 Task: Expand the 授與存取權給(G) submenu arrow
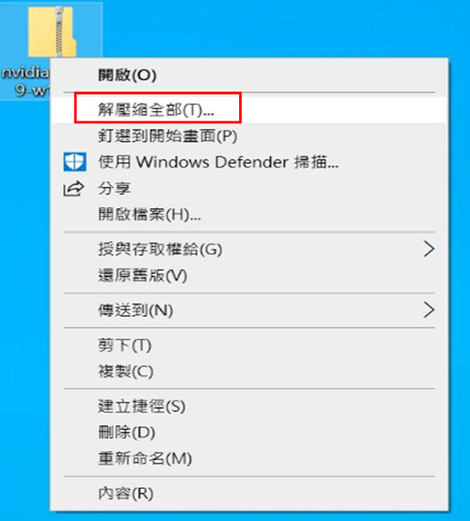429,249
